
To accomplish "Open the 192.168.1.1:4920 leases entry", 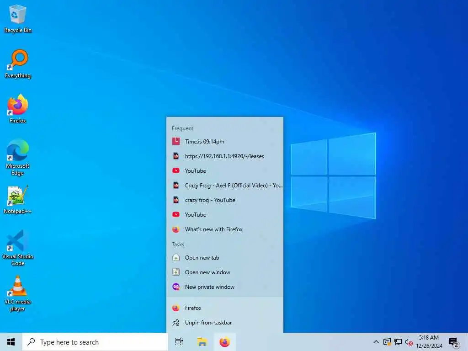I will click(x=225, y=156).
